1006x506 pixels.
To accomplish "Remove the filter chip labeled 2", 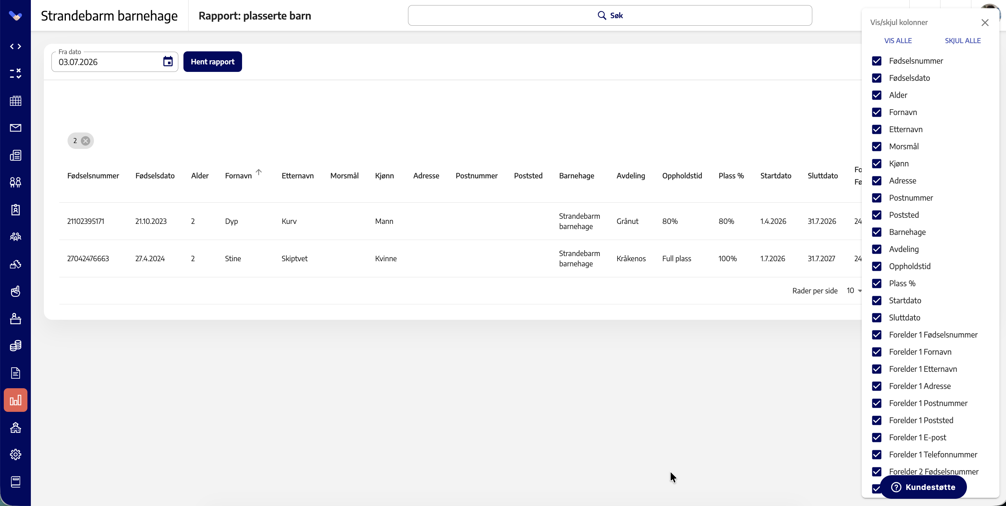I will [85, 141].
